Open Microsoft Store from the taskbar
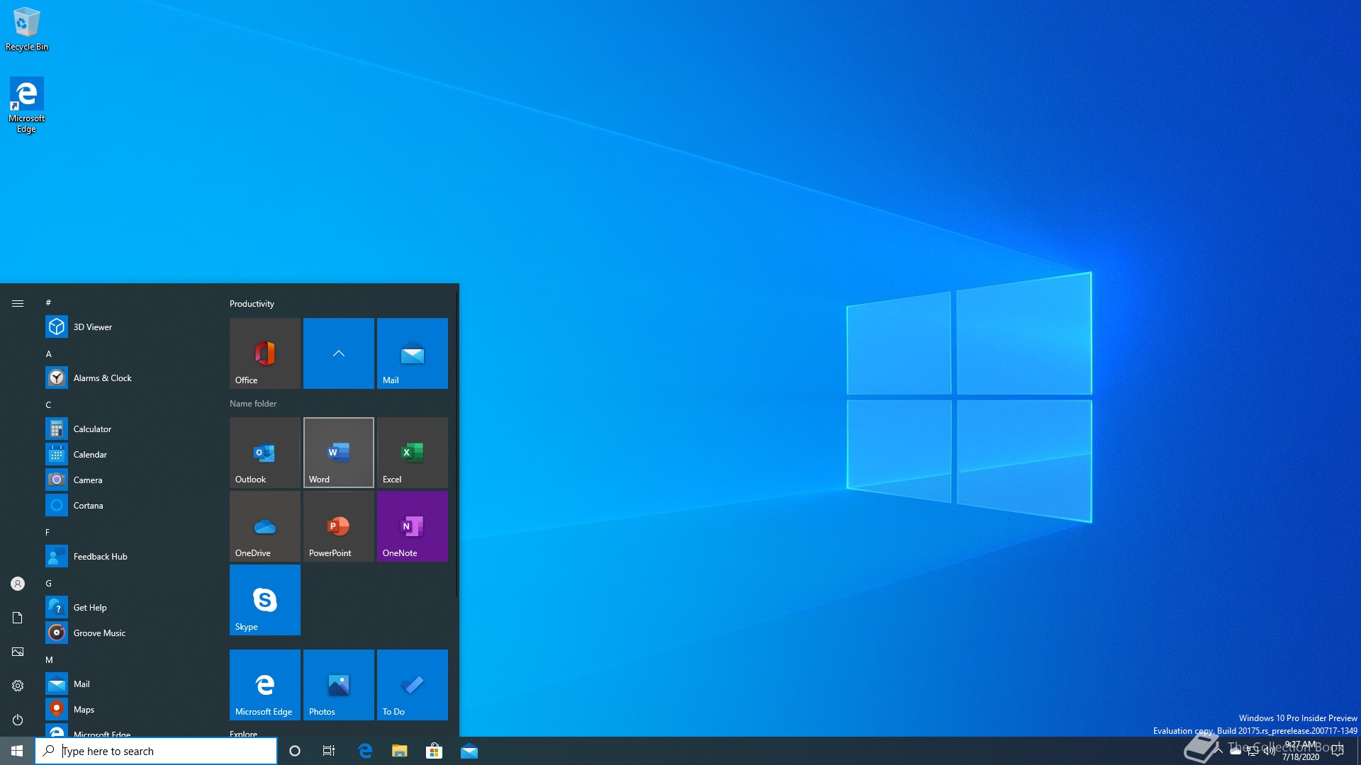The height and width of the screenshot is (765, 1361). tap(435, 751)
